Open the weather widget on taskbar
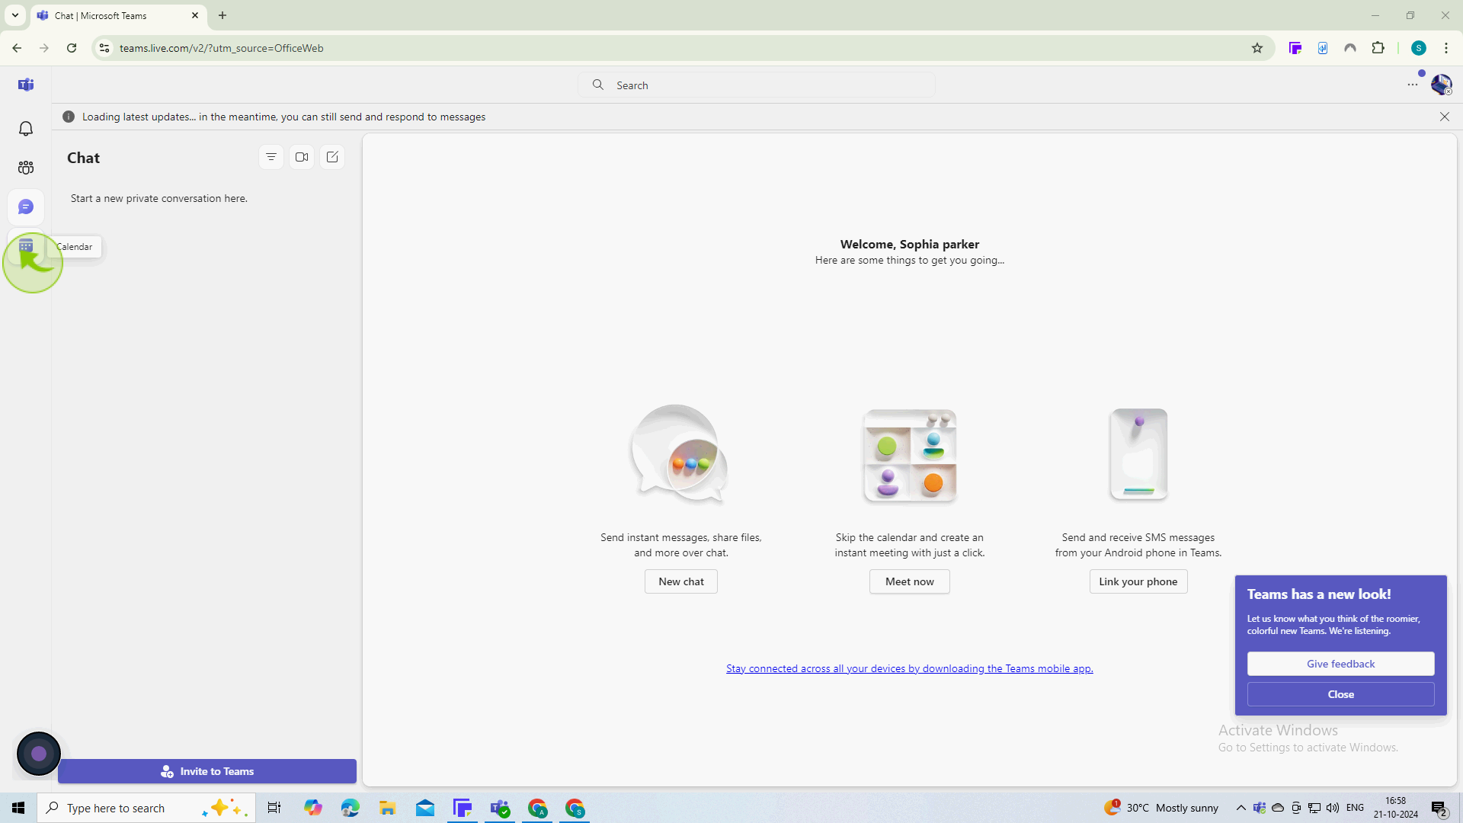 [1162, 808]
